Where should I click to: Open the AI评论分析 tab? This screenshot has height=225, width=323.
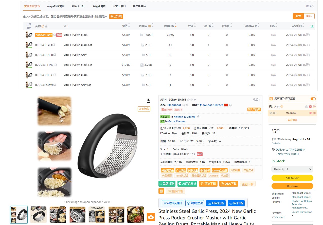tap(78, 6)
